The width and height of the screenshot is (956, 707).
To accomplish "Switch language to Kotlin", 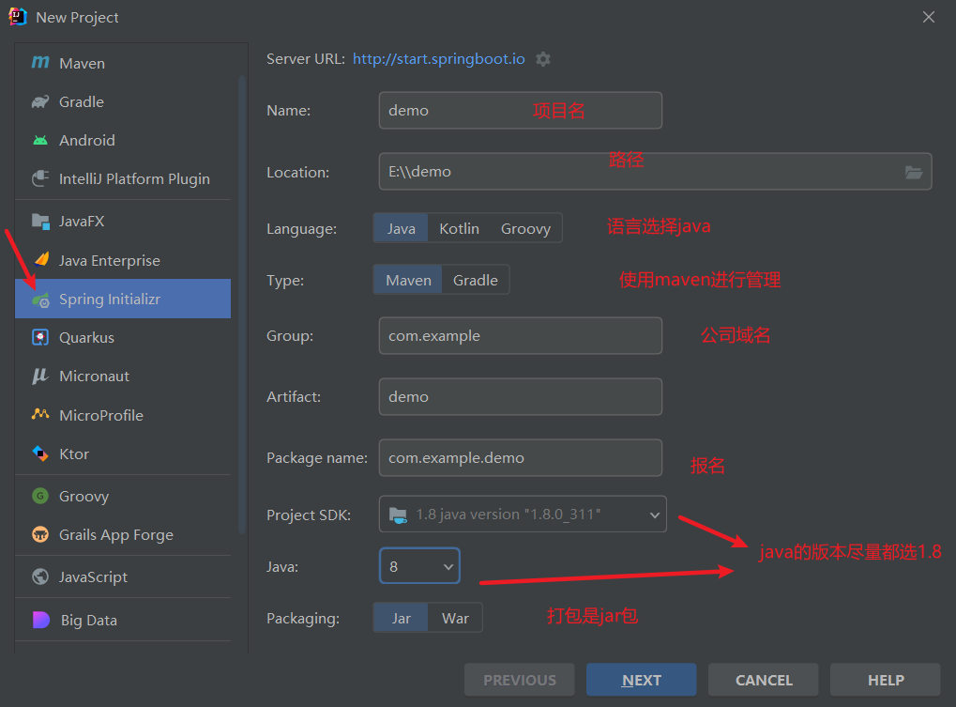I will coord(459,228).
